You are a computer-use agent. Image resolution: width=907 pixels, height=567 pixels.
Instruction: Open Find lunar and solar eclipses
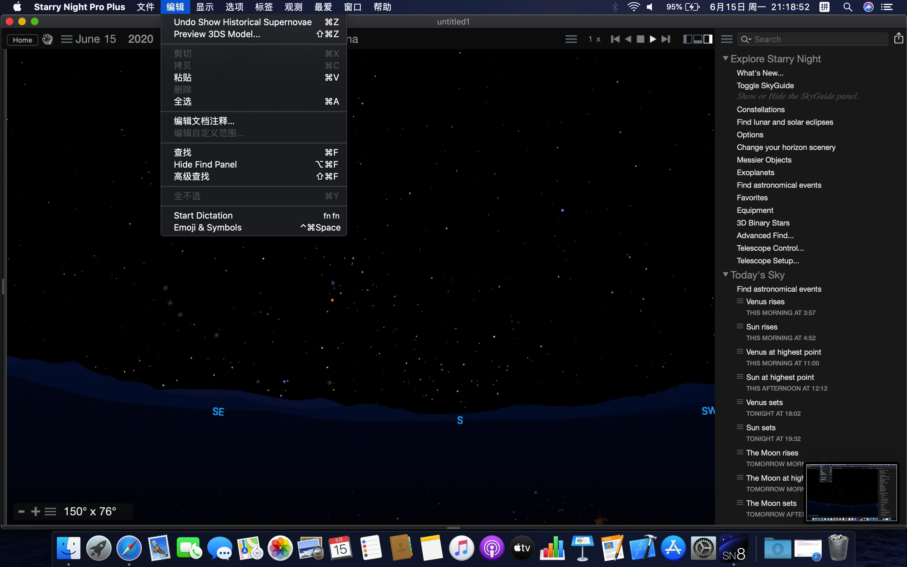(785, 122)
